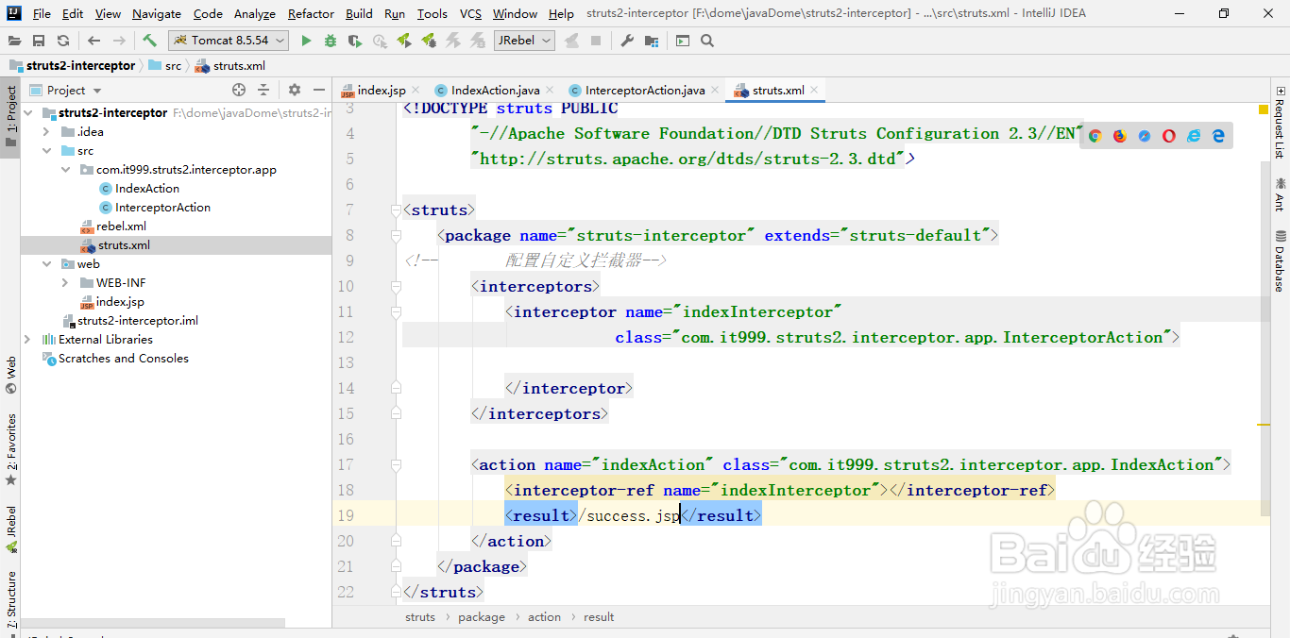
Task: Open in Firefox browser icon
Action: click(1120, 136)
